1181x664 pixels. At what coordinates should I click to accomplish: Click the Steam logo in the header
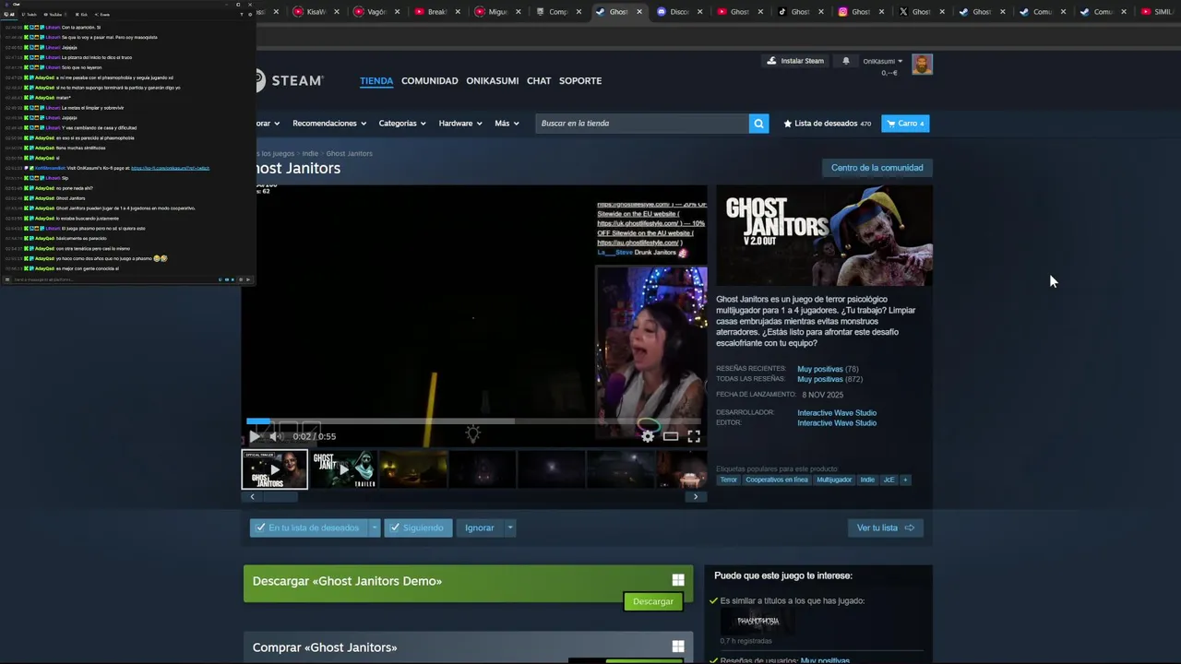289,80
